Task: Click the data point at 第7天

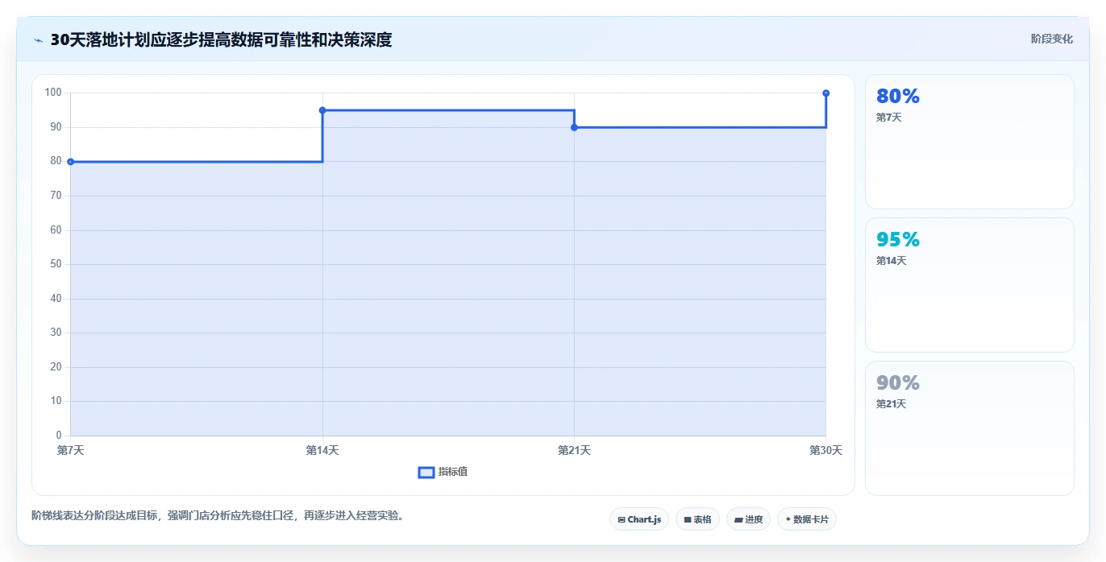Action: [71, 162]
